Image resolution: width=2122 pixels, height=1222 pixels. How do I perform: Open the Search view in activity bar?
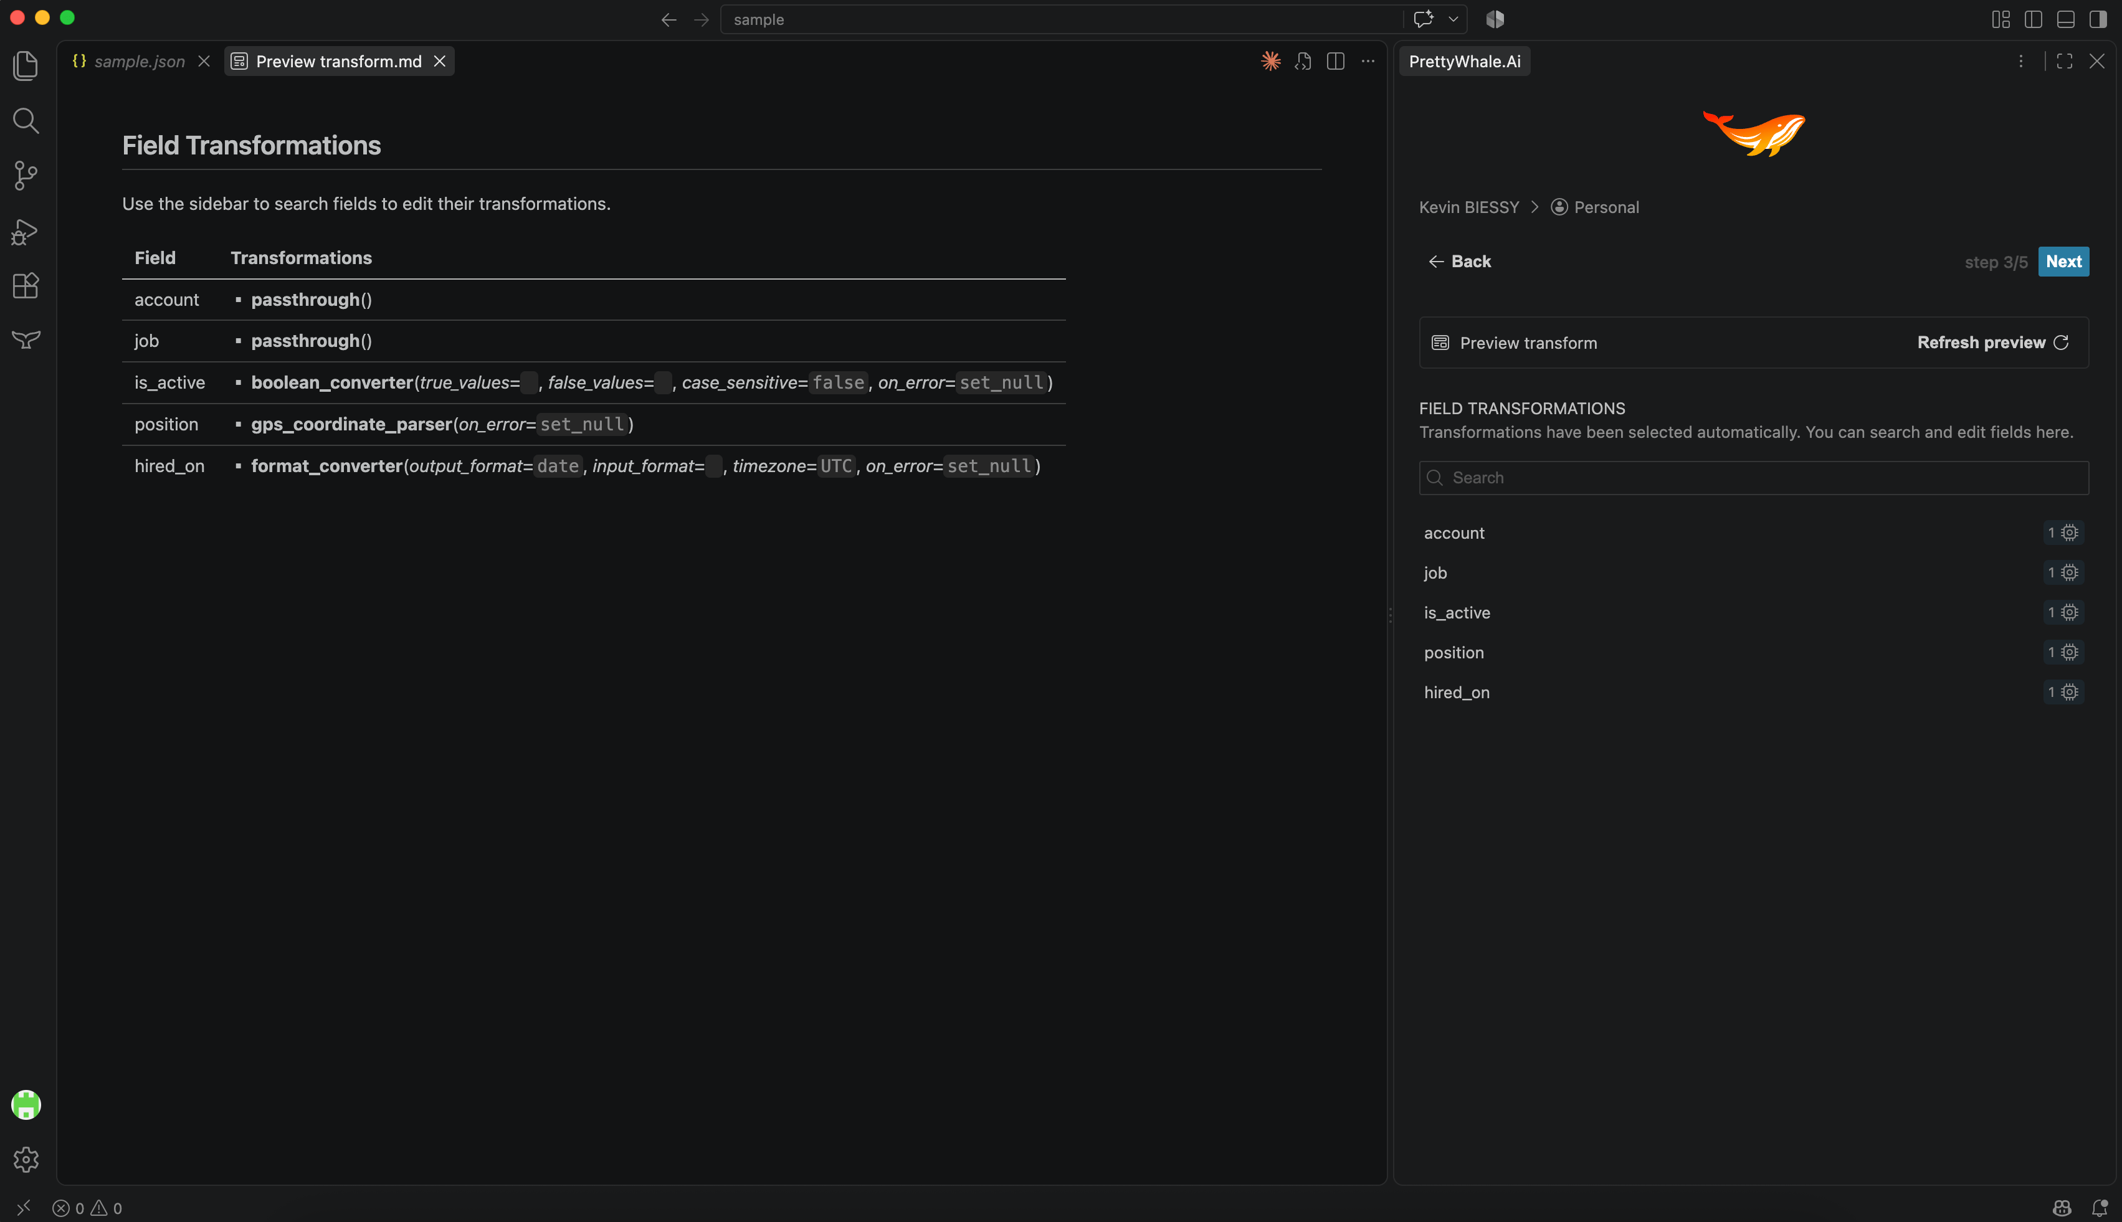coord(26,121)
